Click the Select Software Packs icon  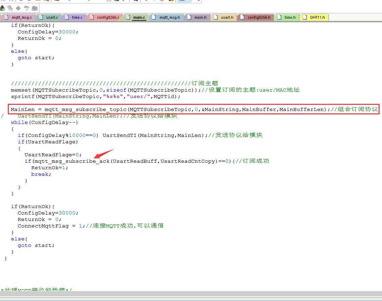click(x=26, y=8)
